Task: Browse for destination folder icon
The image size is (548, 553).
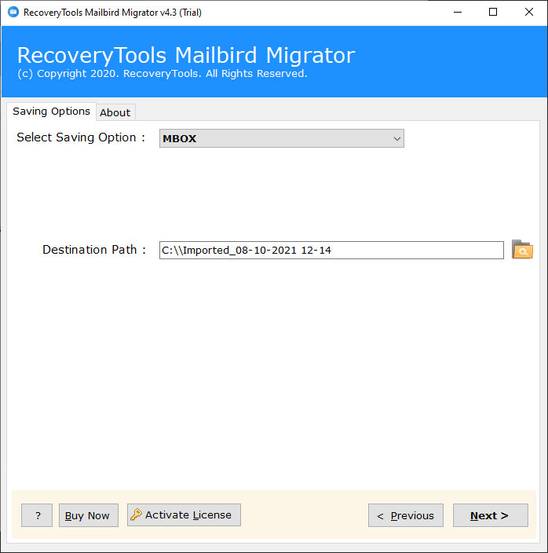Action: coord(522,250)
